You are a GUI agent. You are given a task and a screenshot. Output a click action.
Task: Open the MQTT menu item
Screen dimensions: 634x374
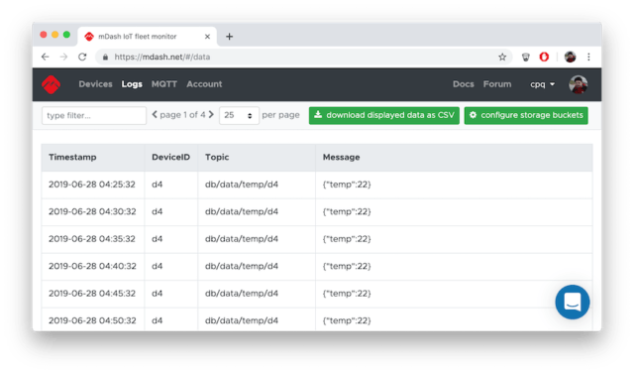pyautogui.click(x=164, y=84)
